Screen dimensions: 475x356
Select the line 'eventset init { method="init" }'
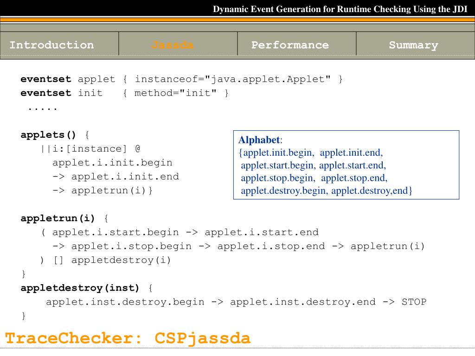click(124, 93)
